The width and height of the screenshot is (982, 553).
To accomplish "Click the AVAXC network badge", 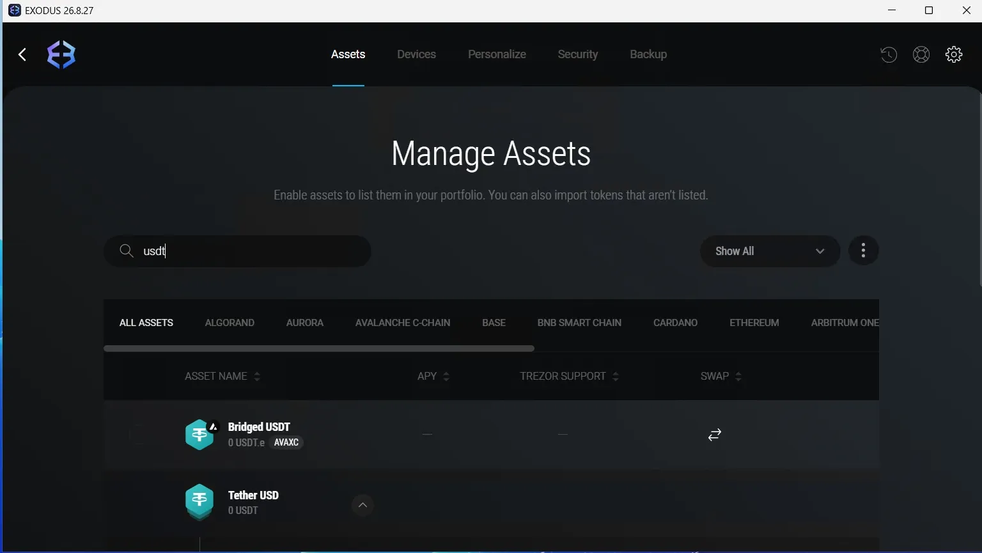I will [x=286, y=442].
